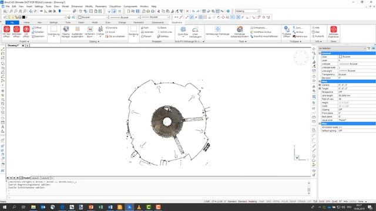
Task: Open the Windows Start menu
Action: (4, 207)
